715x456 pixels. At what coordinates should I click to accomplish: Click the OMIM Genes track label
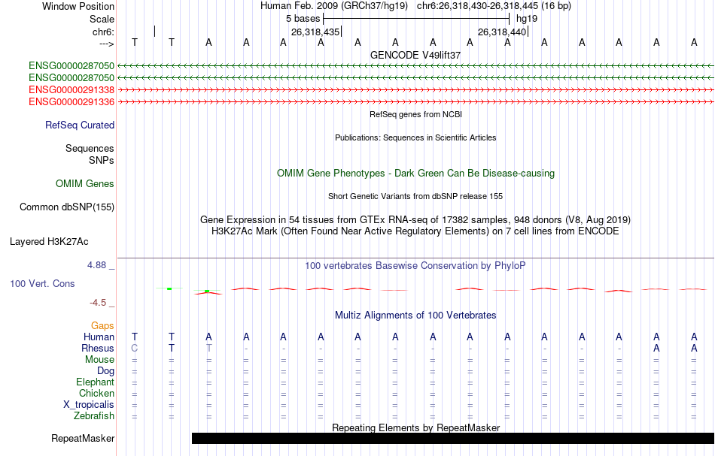[x=84, y=183]
